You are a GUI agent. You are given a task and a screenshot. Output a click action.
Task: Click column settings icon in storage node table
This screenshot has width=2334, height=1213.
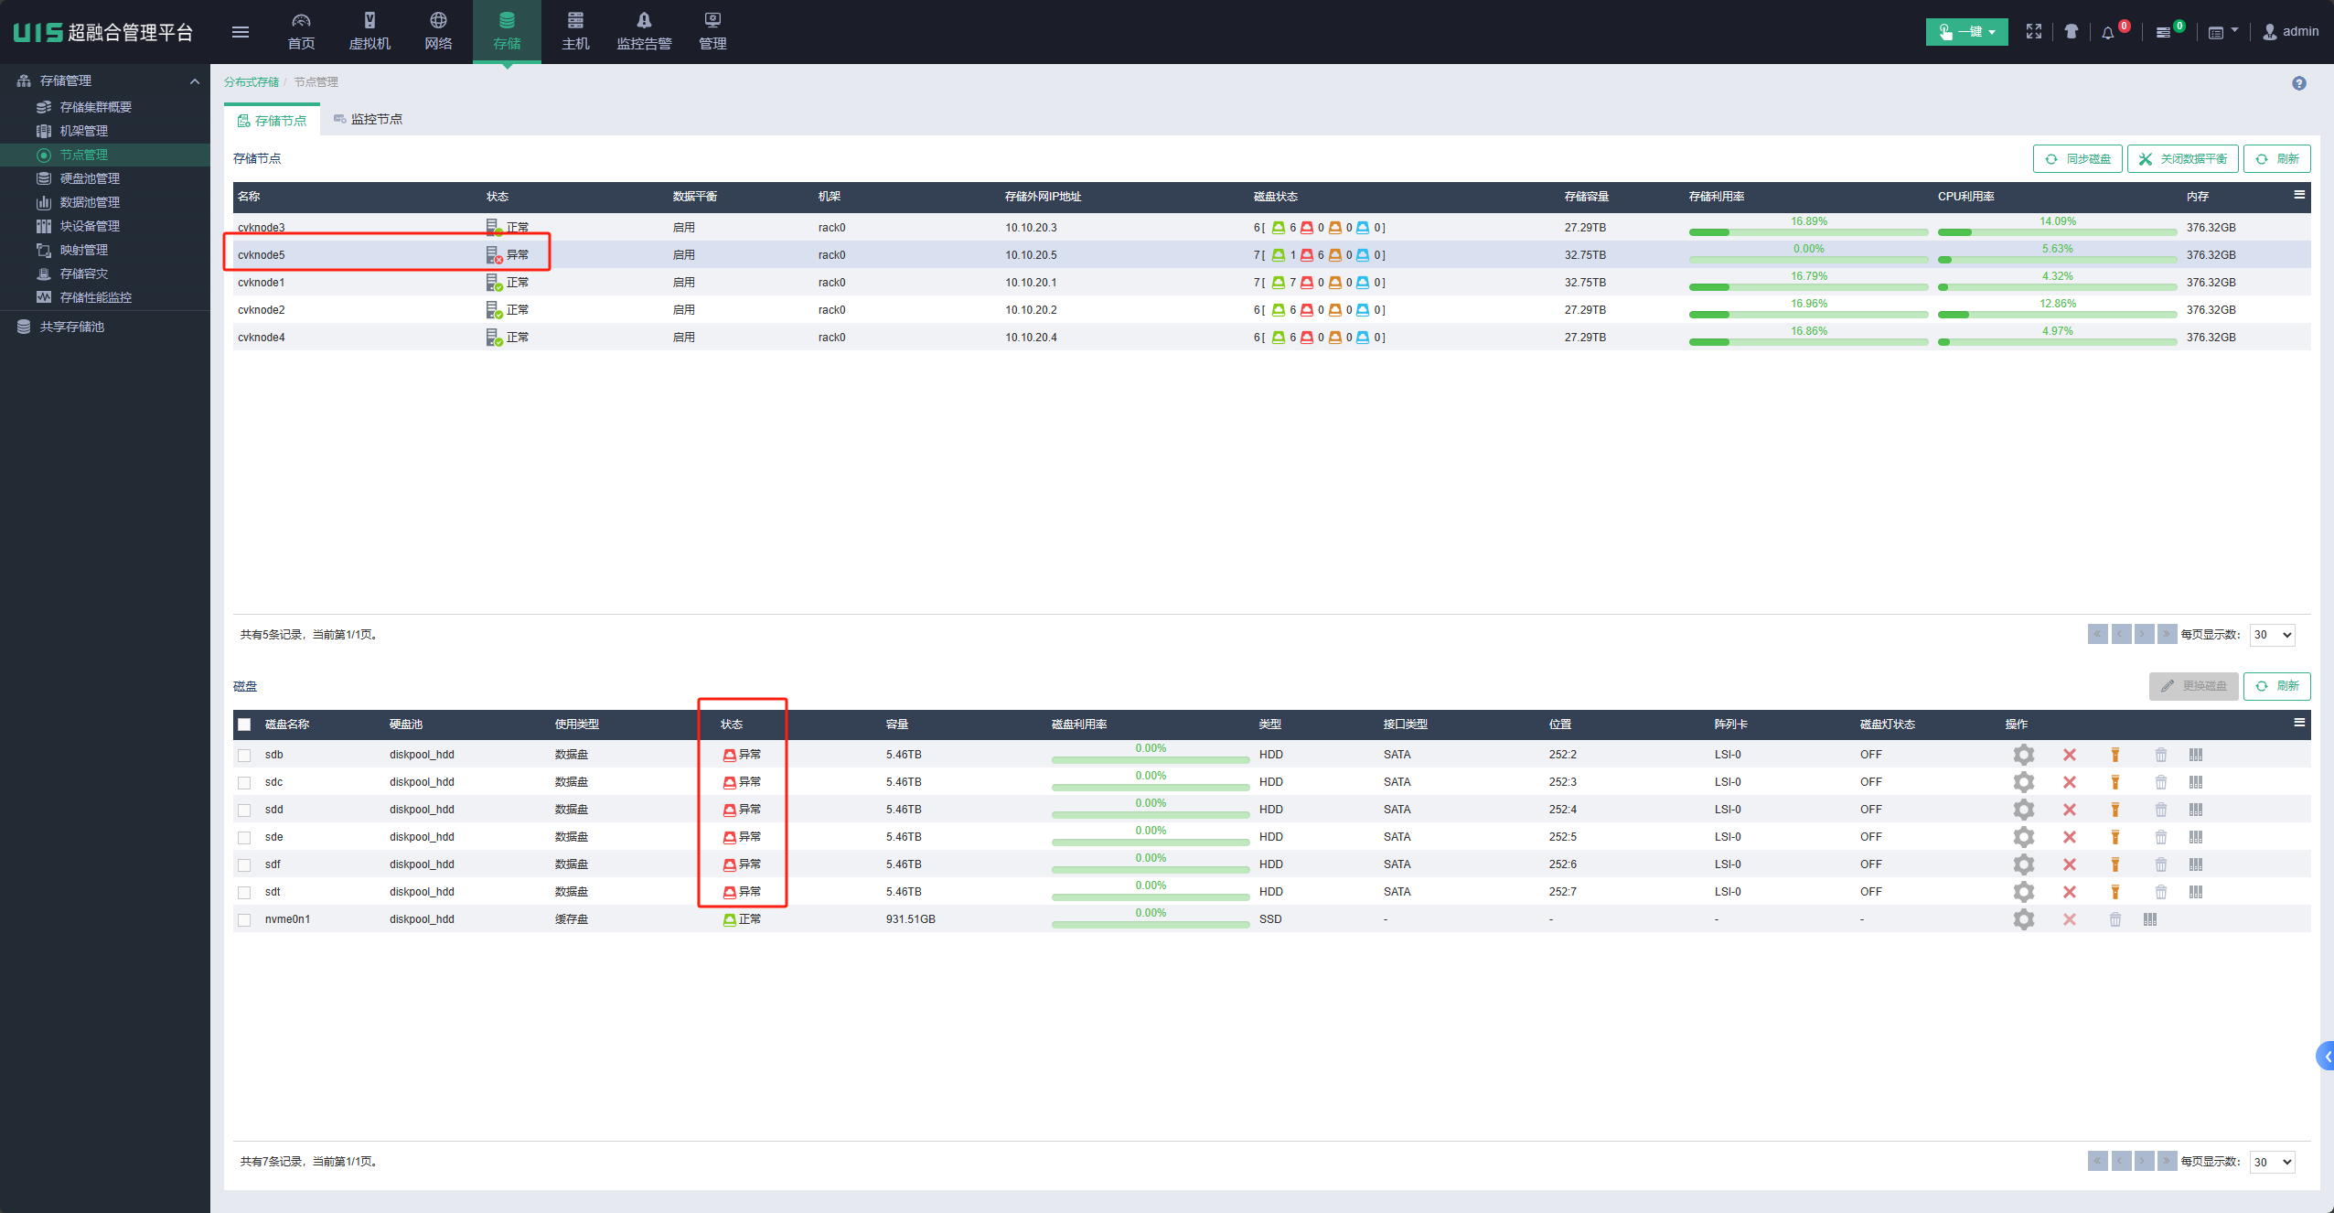[2298, 195]
